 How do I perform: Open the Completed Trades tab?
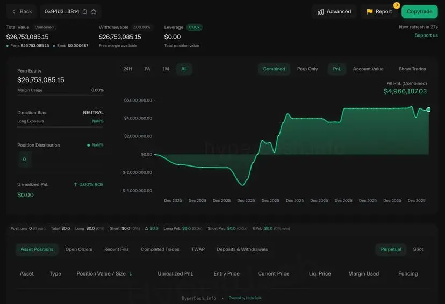pyautogui.click(x=160, y=249)
